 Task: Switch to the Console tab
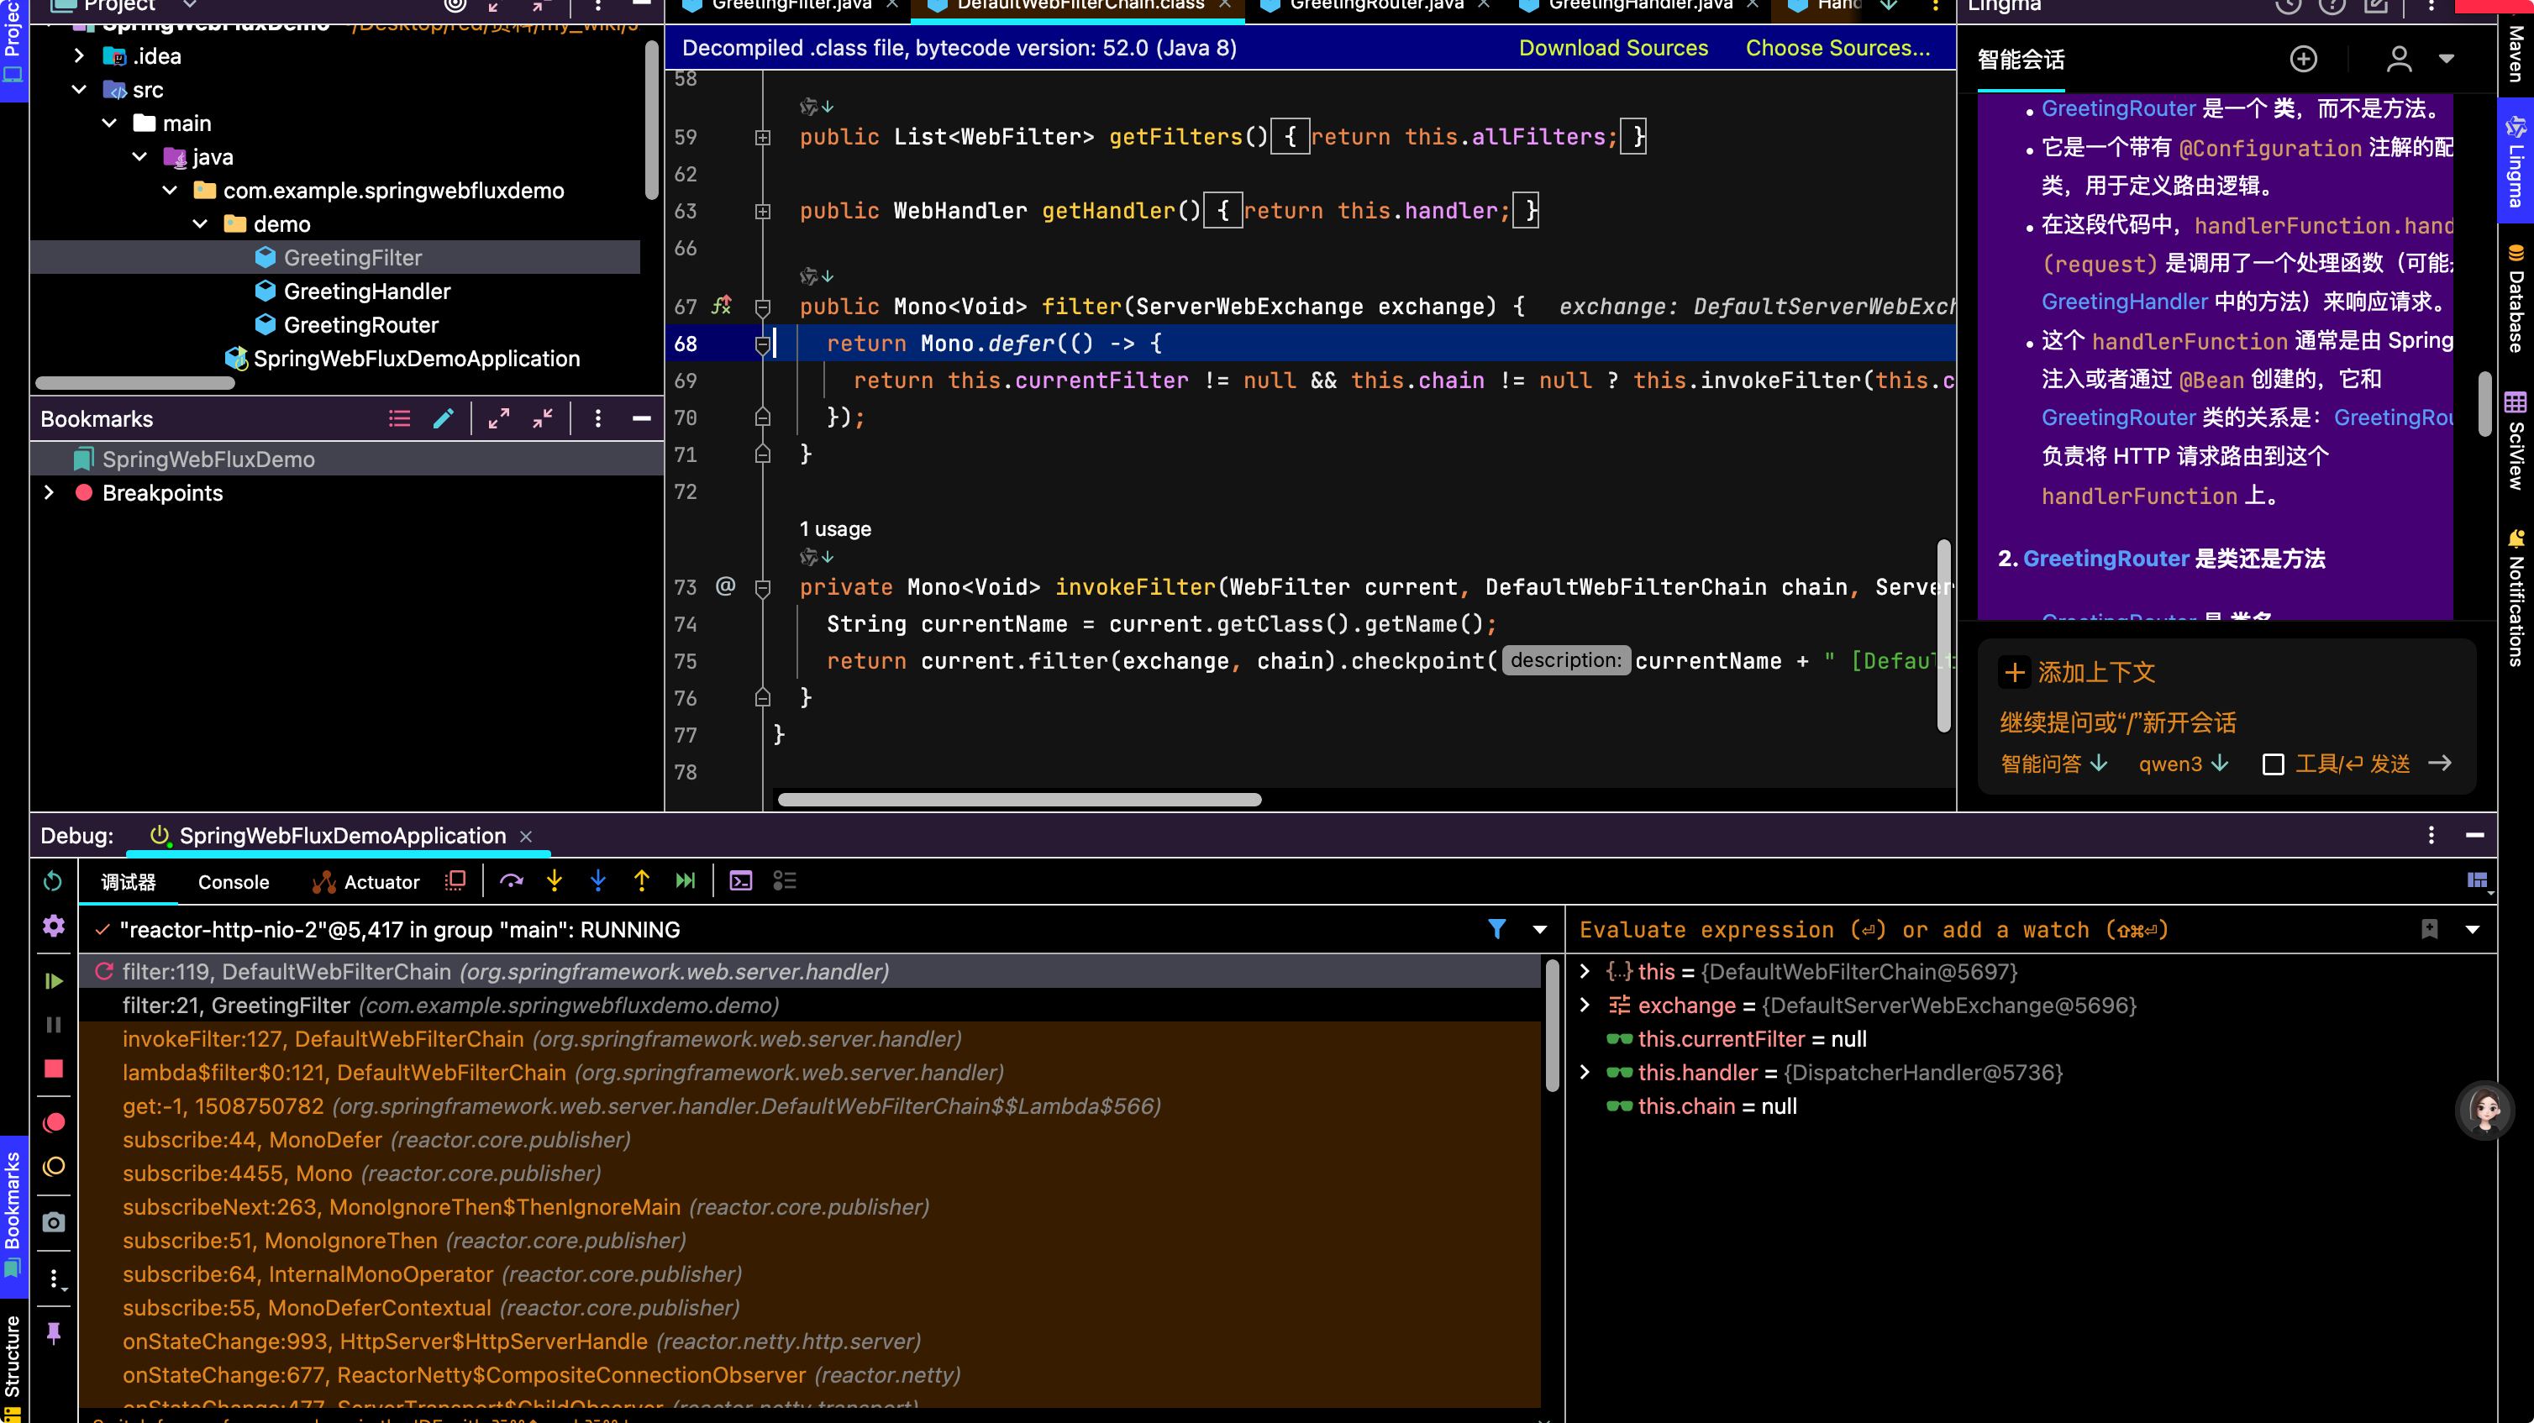pyautogui.click(x=233, y=882)
